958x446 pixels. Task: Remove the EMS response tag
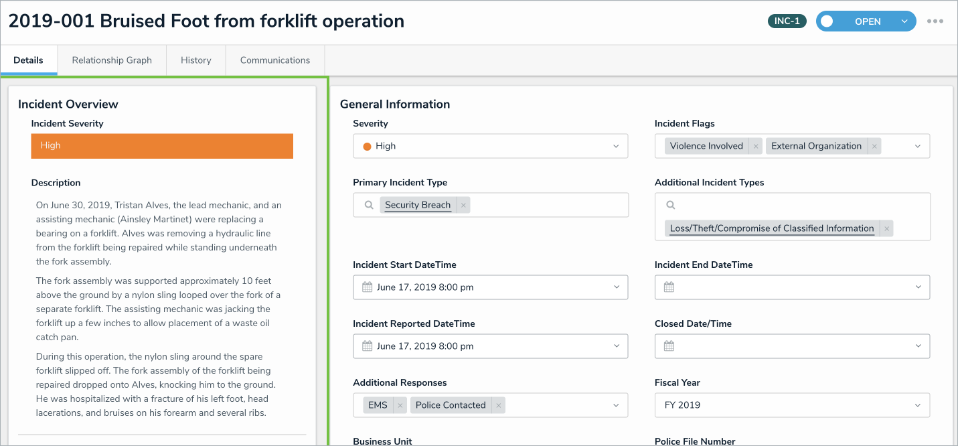pyautogui.click(x=400, y=405)
